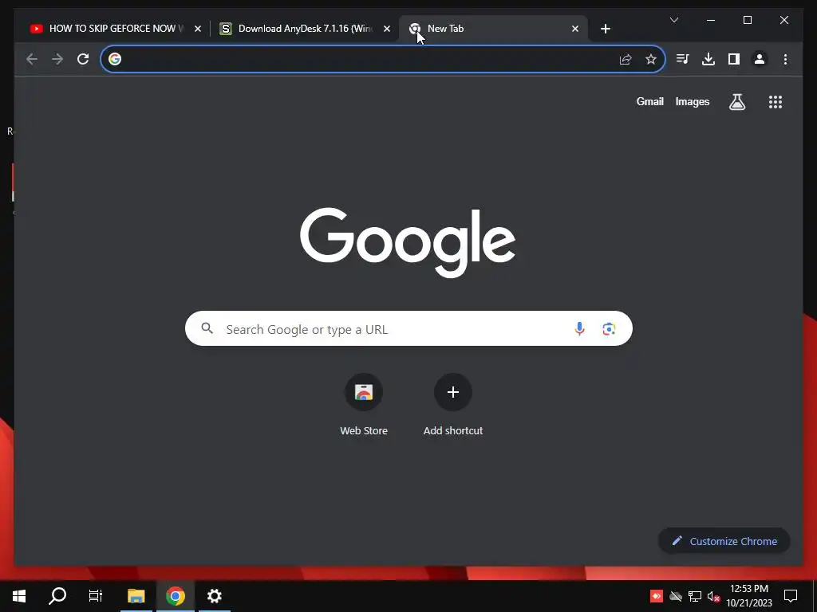Open File Explorer from the taskbar
817x612 pixels.
point(136,595)
